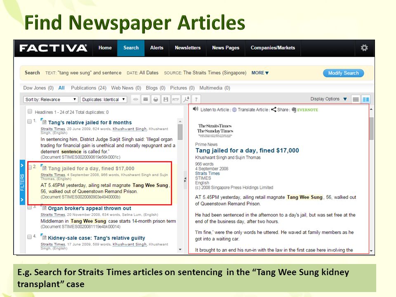The width and height of the screenshot is (396, 297).
Task: Click Straits Times source link in article
Action: point(207,174)
